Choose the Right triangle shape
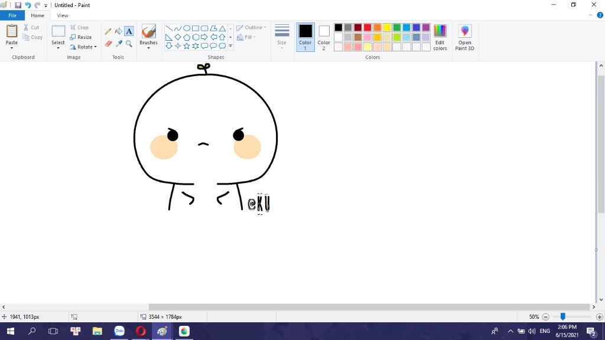The width and height of the screenshot is (605, 340). point(168,37)
